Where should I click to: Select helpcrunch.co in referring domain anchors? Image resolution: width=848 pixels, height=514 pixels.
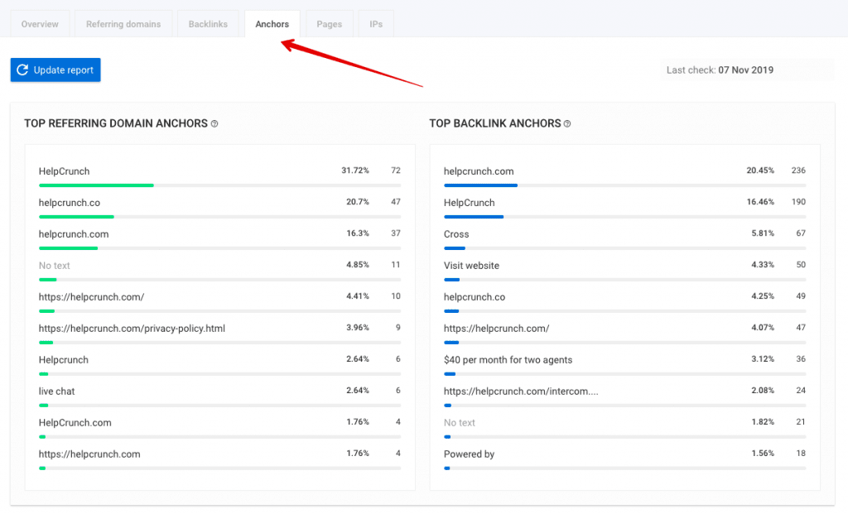[70, 203]
